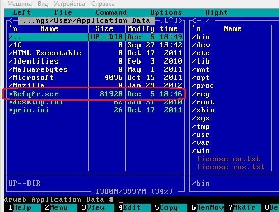Open the File menu
279x212 pixels.
pos(63,12)
